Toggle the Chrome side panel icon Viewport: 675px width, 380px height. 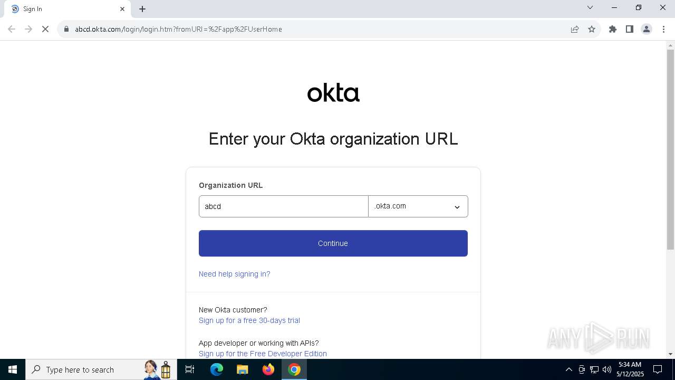(x=630, y=29)
